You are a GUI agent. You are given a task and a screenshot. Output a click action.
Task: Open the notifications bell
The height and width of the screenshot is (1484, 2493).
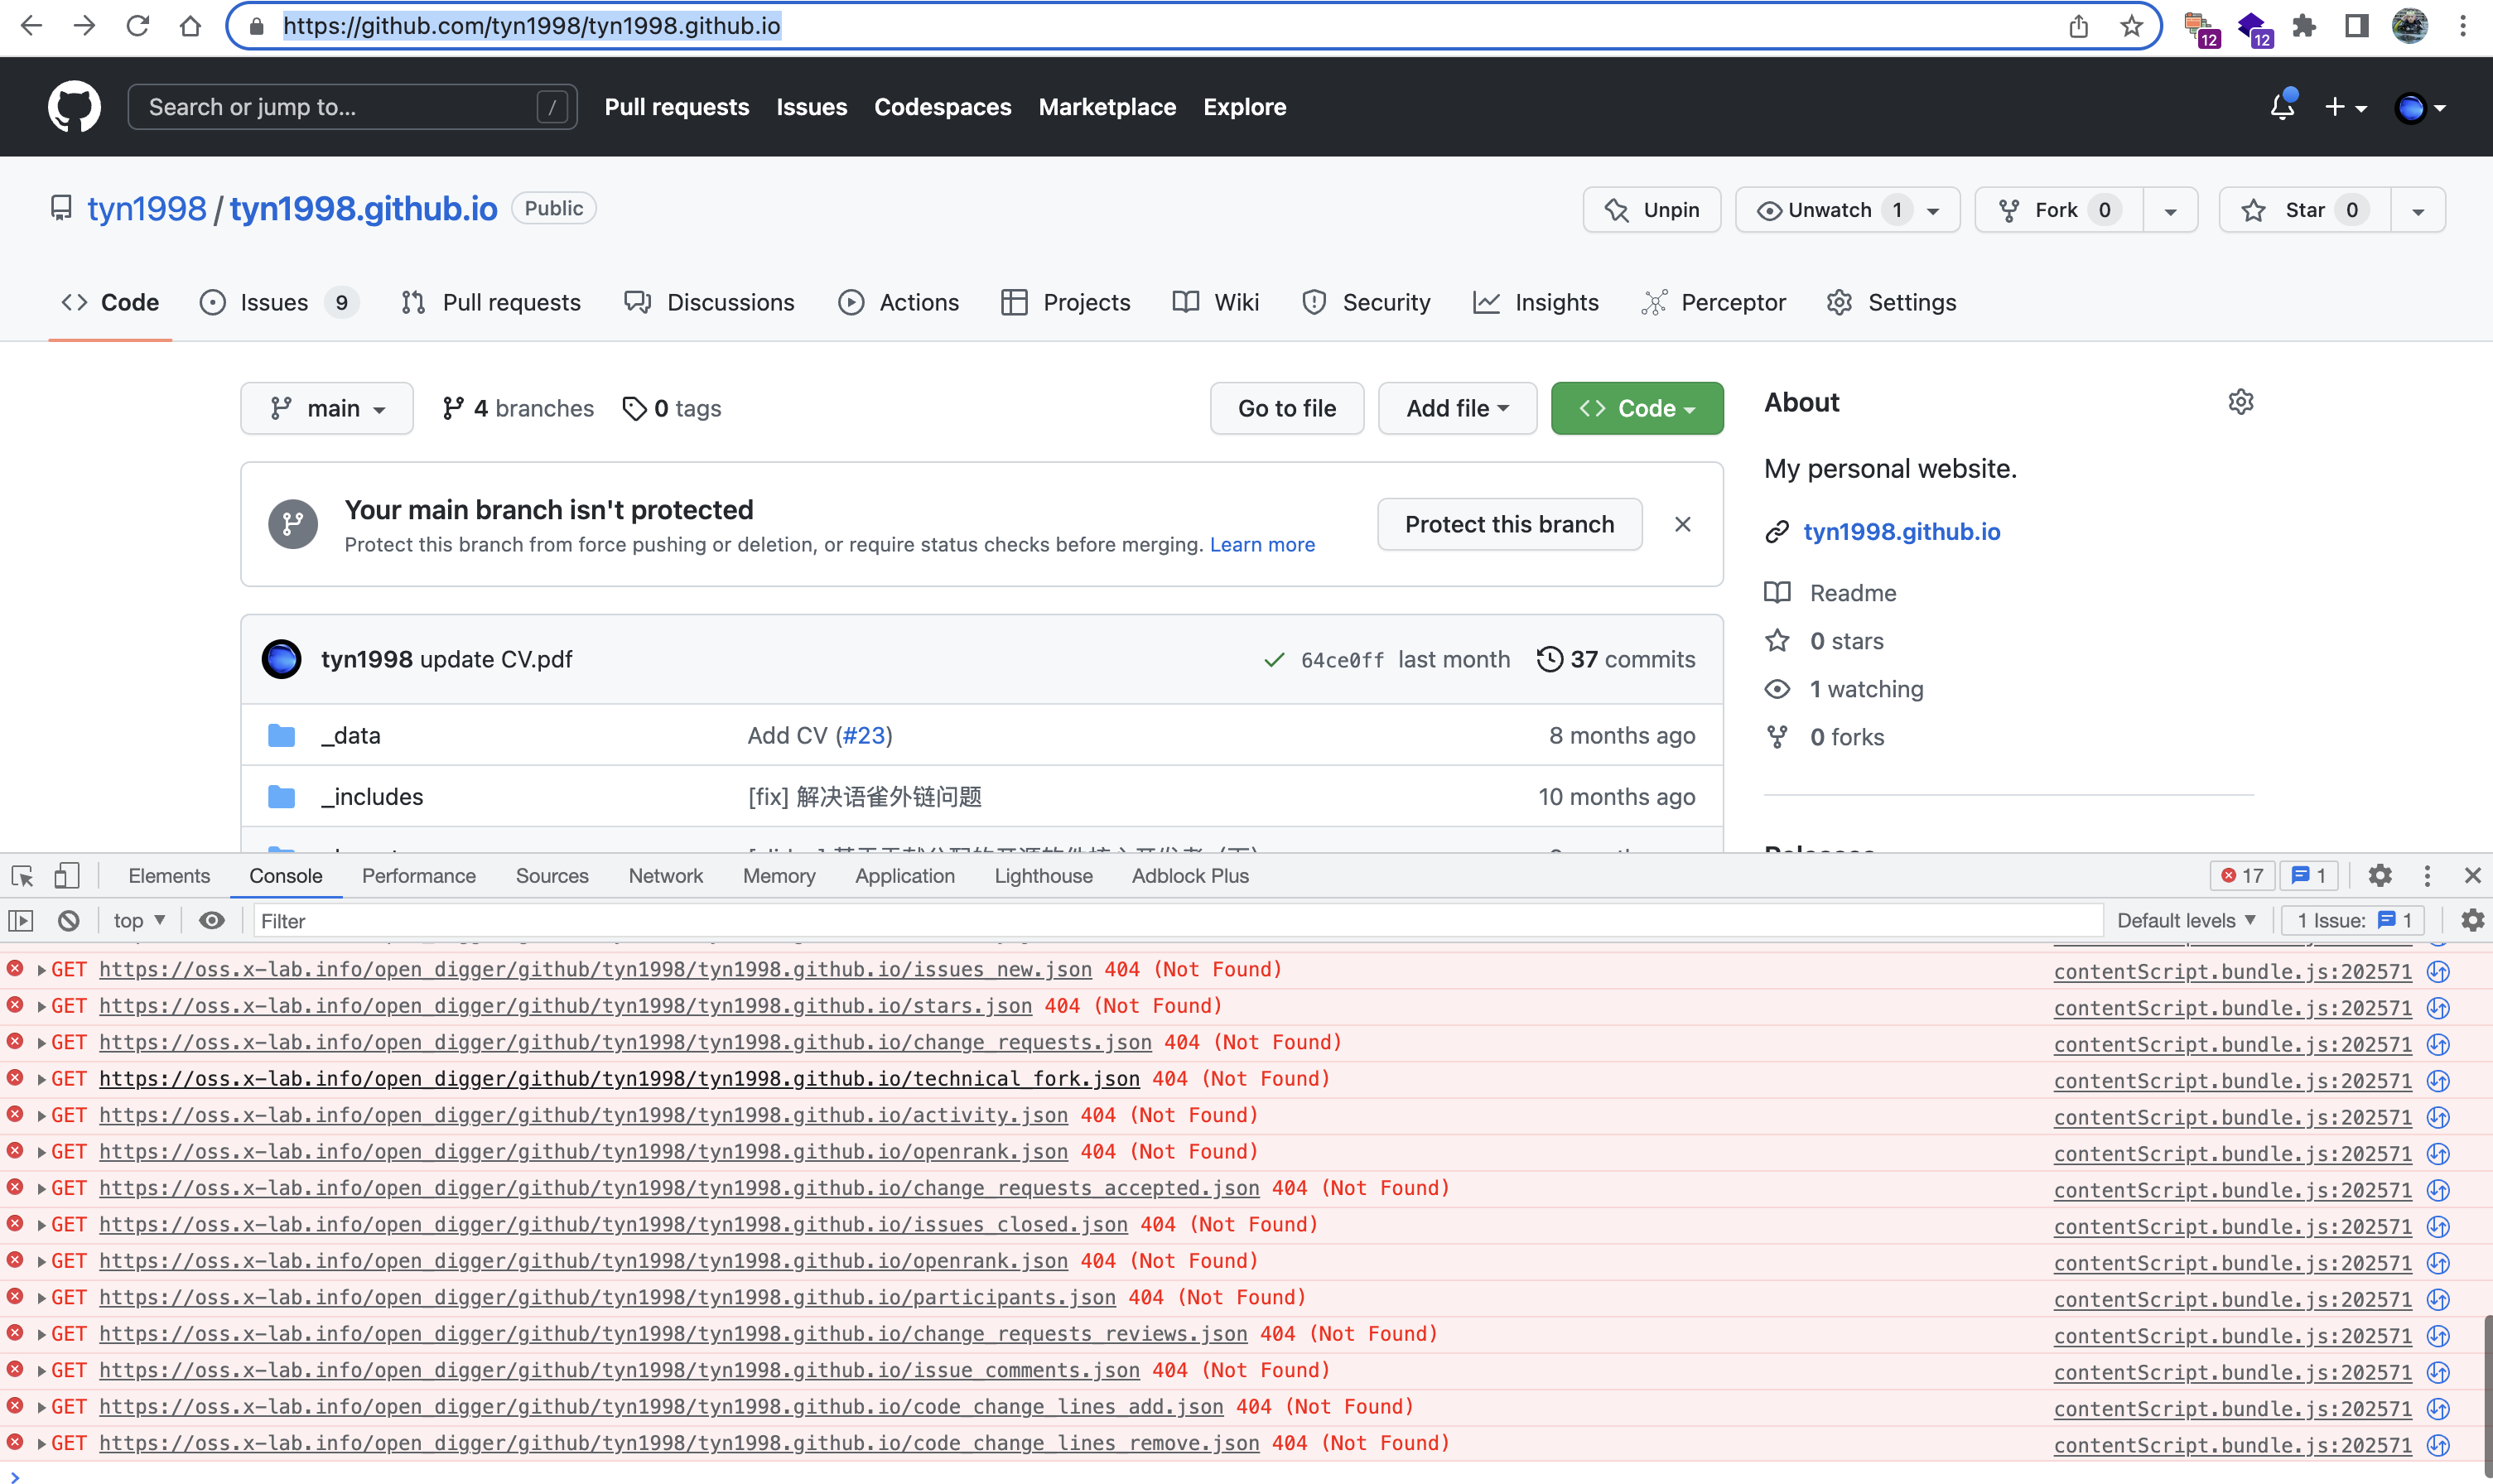[2281, 107]
